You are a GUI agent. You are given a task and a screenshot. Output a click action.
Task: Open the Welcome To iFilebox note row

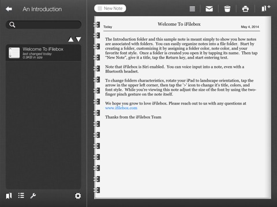[x=43, y=53]
